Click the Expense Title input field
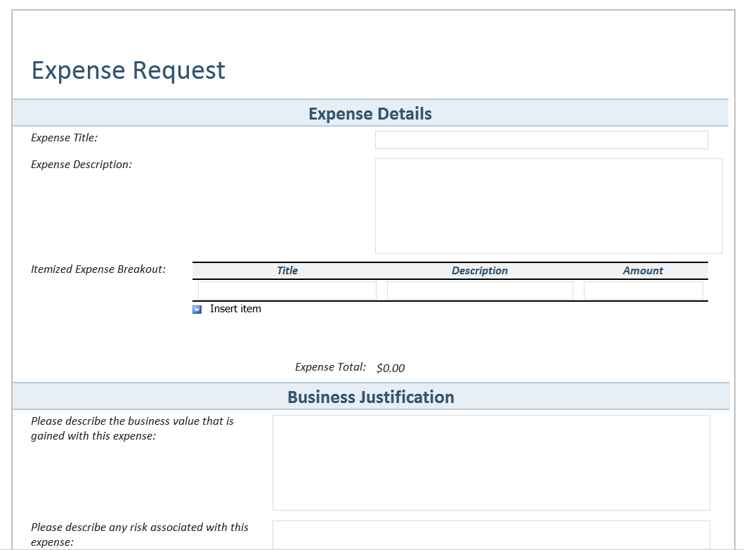 pos(541,140)
